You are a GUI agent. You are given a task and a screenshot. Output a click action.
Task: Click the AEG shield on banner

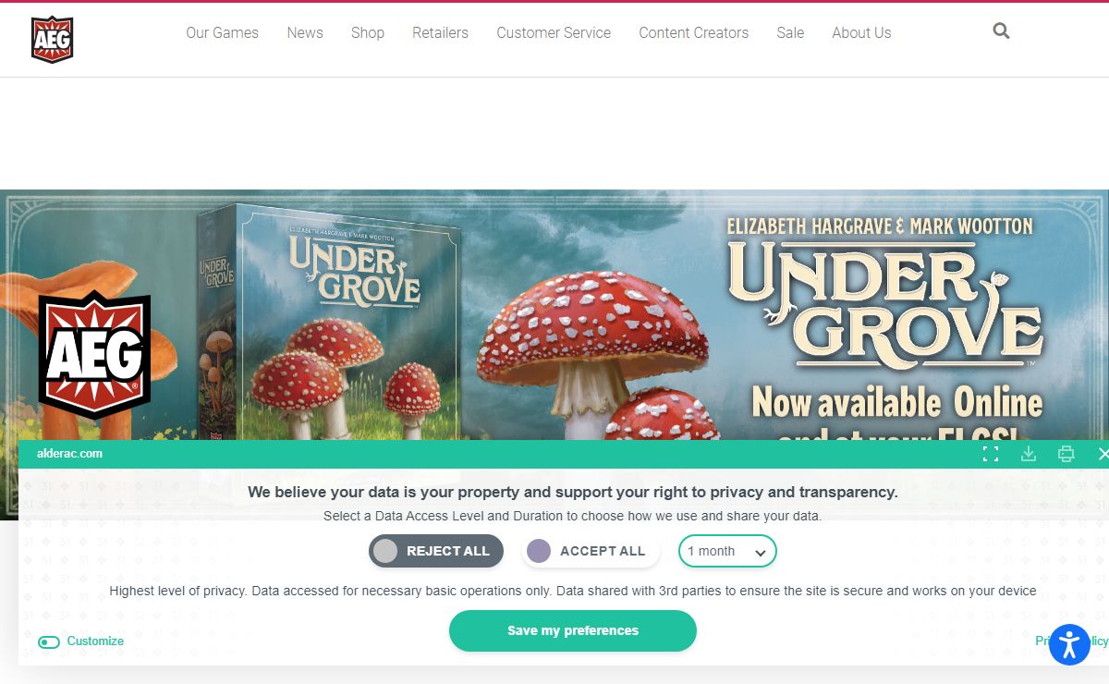94,355
